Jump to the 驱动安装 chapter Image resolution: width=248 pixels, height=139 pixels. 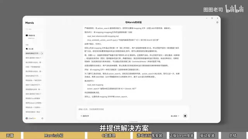[207, 136]
